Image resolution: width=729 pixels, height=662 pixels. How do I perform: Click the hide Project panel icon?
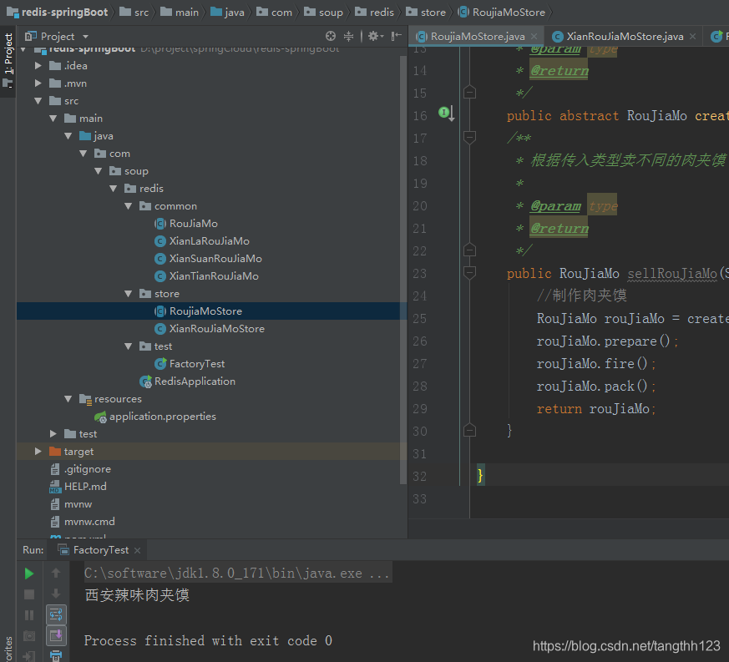pyautogui.click(x=396, y=36)
